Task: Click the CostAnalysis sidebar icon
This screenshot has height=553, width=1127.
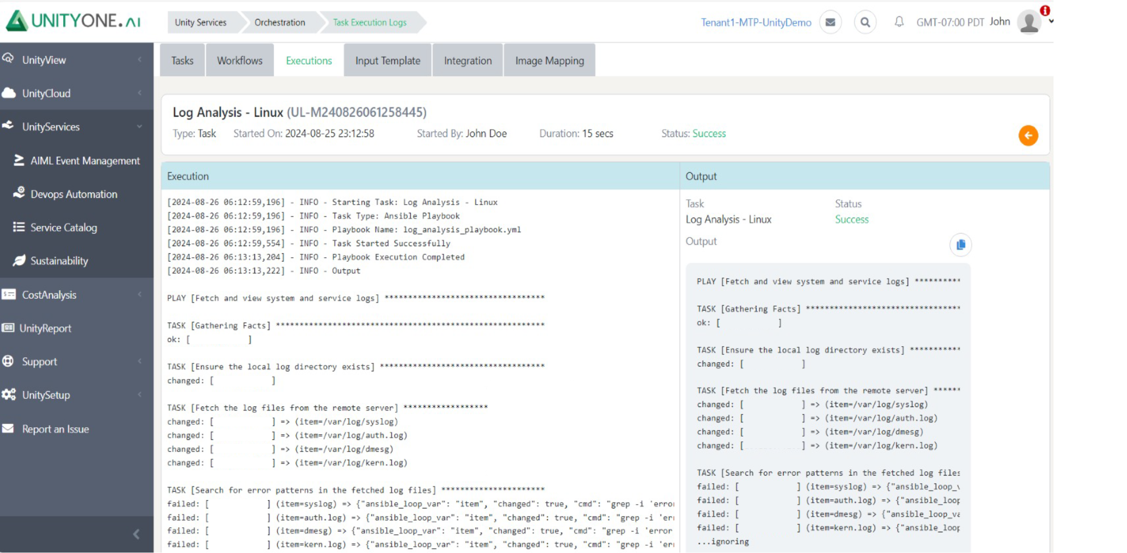Action: pyautogui.click(x=9, y=294)
